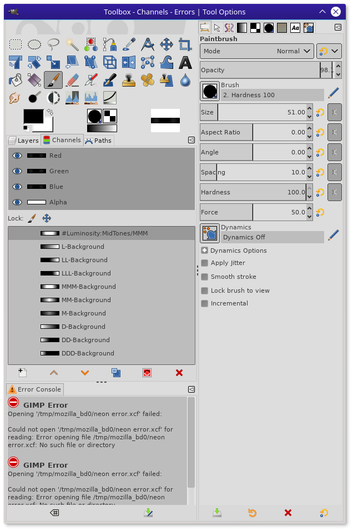Enable Lock brush to view checkbox
The width and height of the screenshot is (353, 531).
[x=204, y=290]
